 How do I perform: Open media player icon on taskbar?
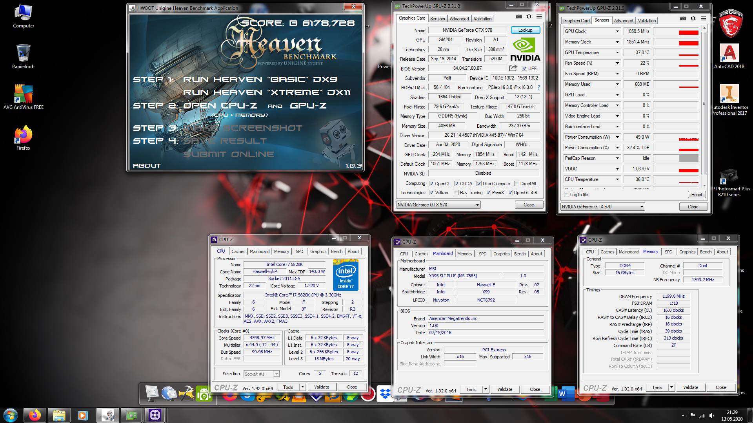(x=83, y=415)
